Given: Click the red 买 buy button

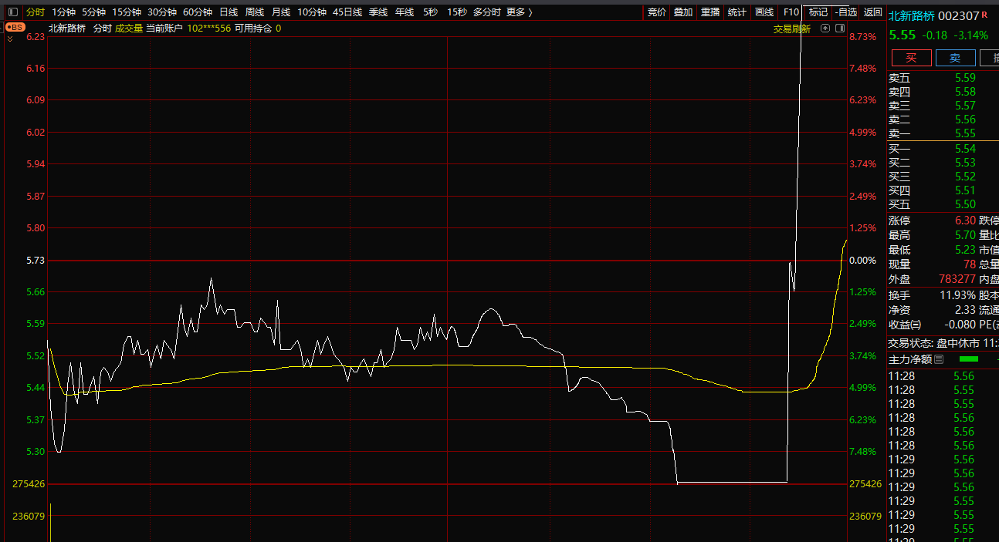Looking at the screenshot, I should [x=911, y=58].
